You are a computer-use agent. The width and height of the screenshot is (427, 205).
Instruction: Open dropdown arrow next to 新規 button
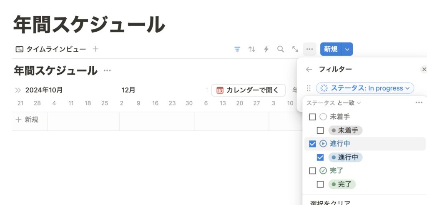pos(347,49)
